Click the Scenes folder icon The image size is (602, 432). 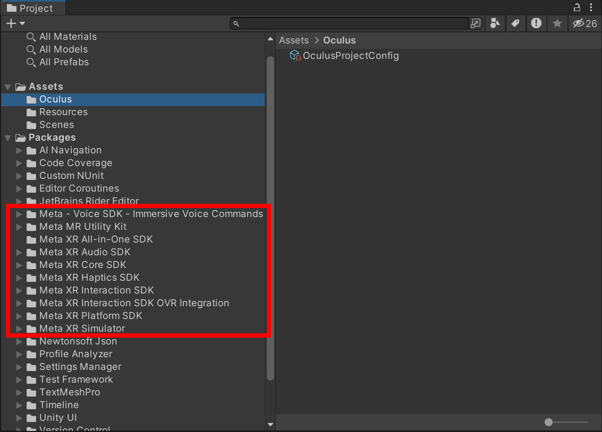pos(31,125)
